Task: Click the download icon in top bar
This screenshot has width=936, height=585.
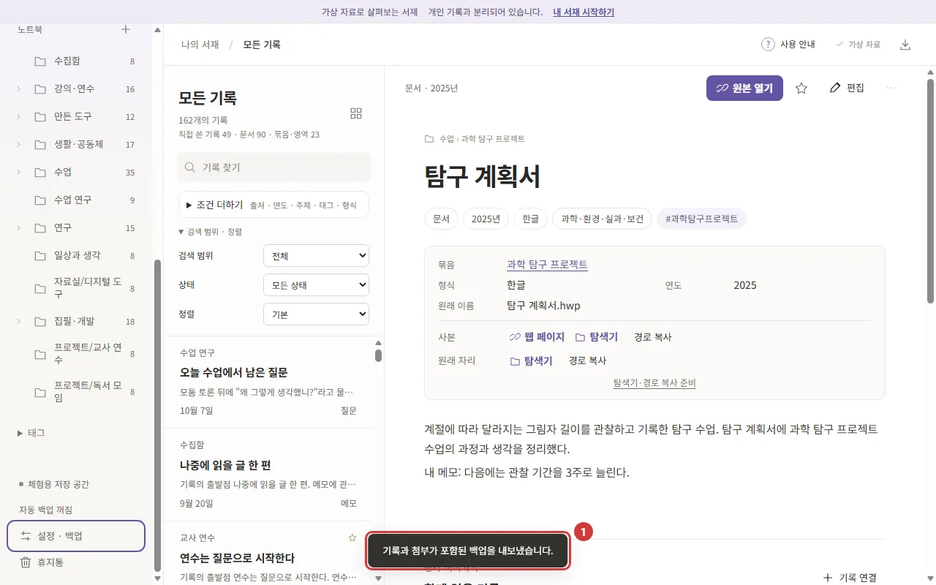Action: click(905, 45)
